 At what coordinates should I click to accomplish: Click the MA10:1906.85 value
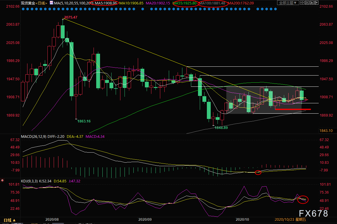tap(131, 3)
